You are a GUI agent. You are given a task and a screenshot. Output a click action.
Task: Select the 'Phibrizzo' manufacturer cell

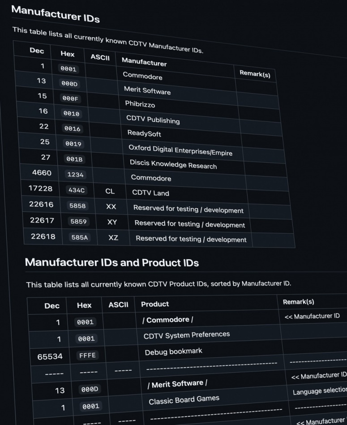click(140, 104)
